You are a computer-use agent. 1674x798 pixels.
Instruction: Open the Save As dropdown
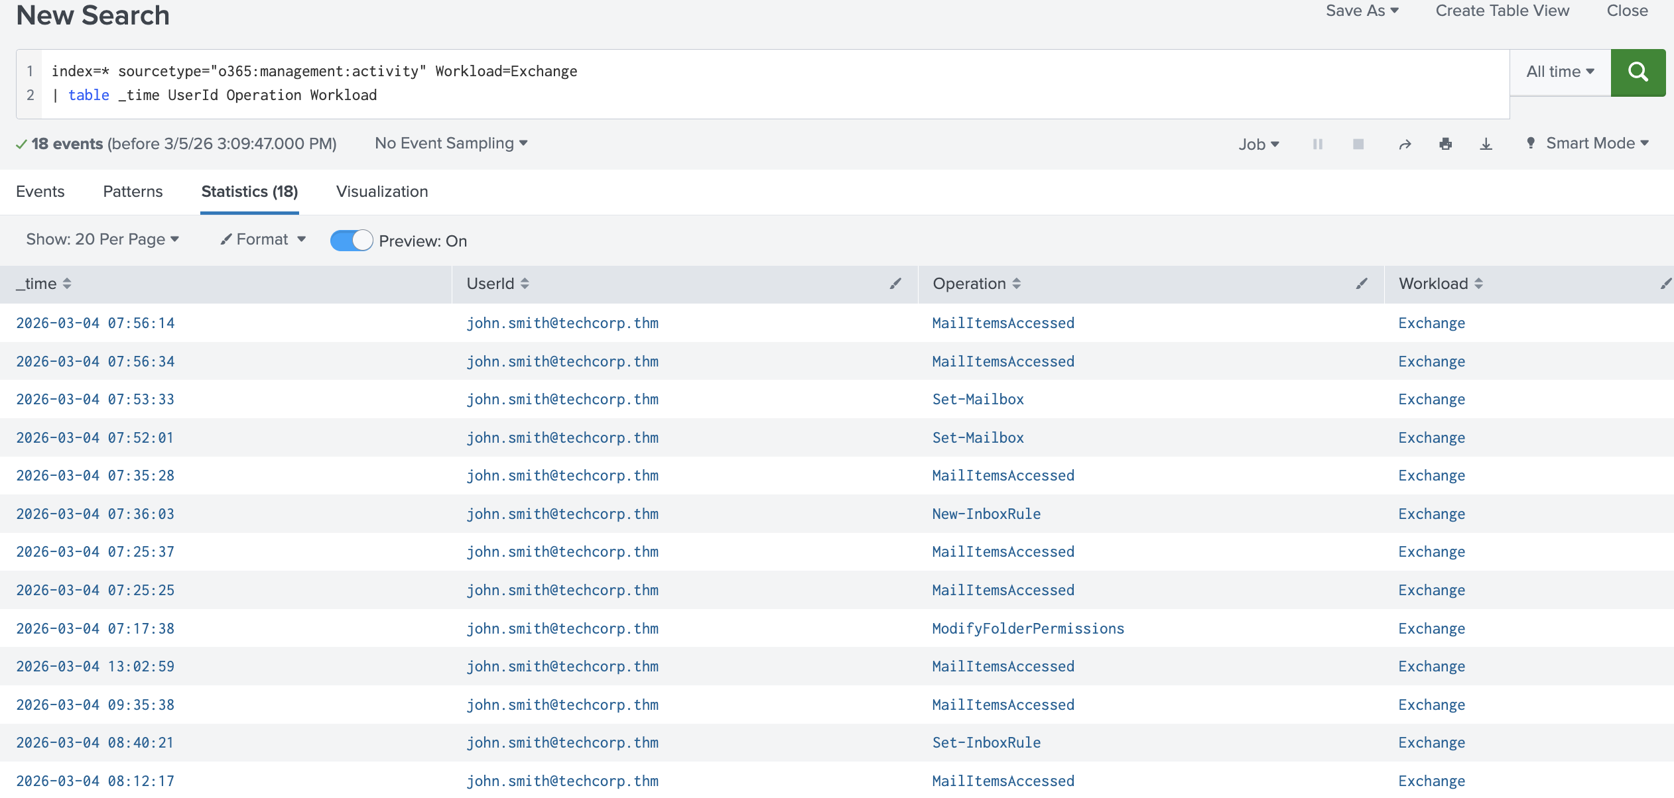pyautogui.click(x=1362, y=11)
